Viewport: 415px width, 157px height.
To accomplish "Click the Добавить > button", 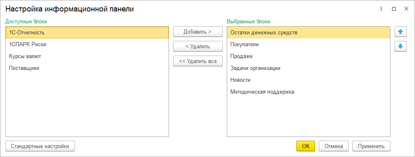I will click(198, 32).
